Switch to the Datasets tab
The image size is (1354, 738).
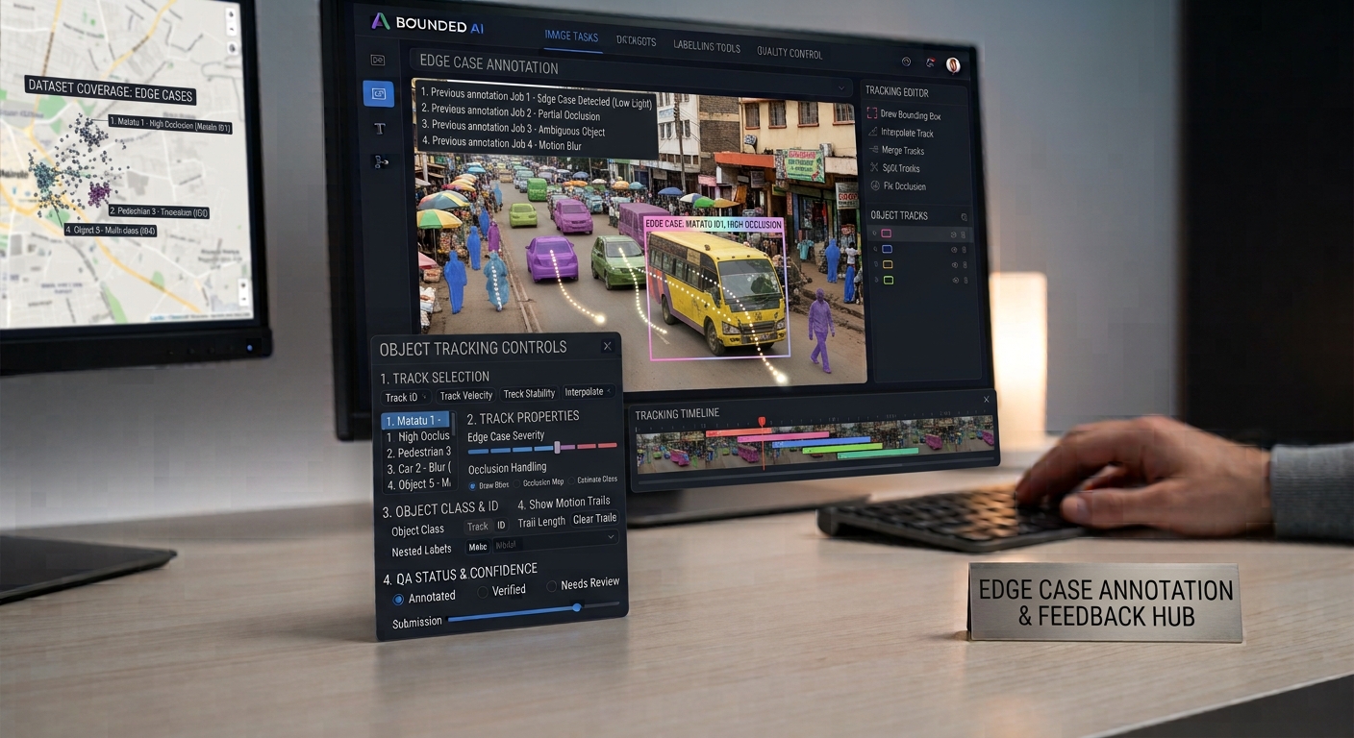(x=636, y=41)
